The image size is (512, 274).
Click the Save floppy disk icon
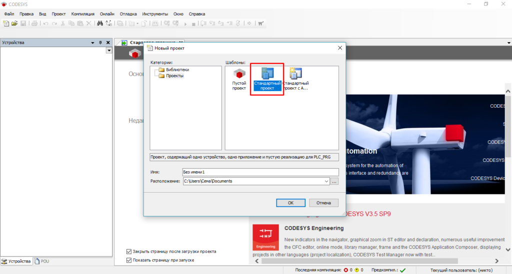click(23, 23)
